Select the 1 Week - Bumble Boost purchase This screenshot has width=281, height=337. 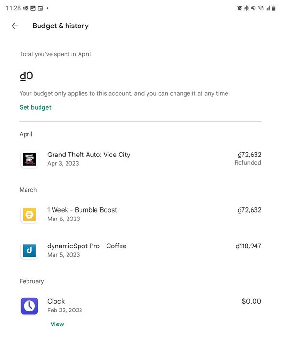[x=141, y=215]
